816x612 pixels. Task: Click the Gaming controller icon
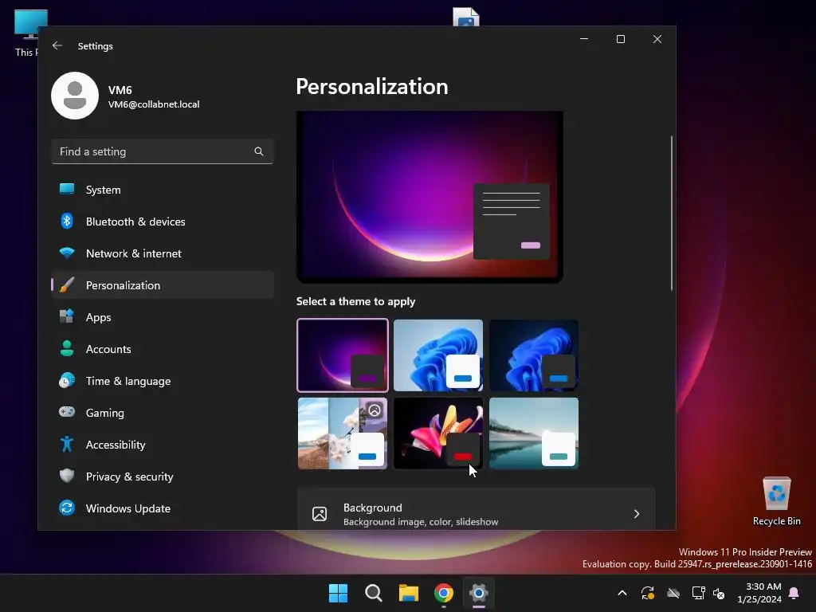tap(67, 412)
